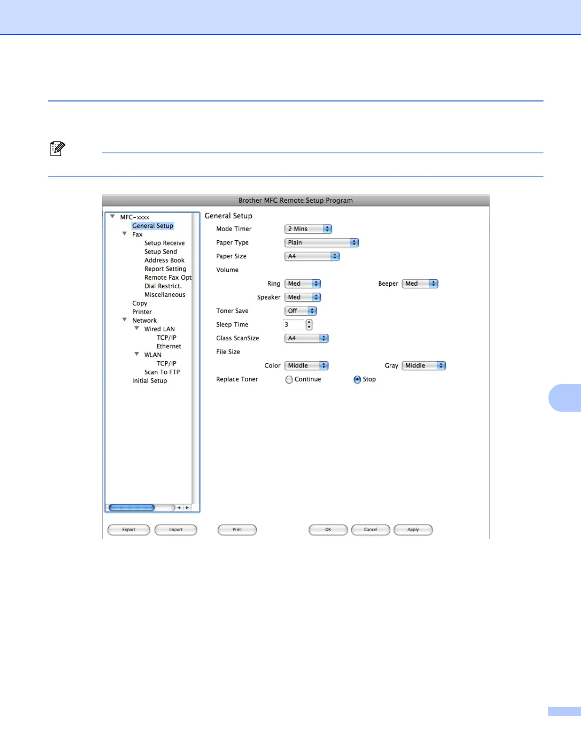Confirm with the OK button
This screenshot has width=581, height=750.
click(328, 530)
